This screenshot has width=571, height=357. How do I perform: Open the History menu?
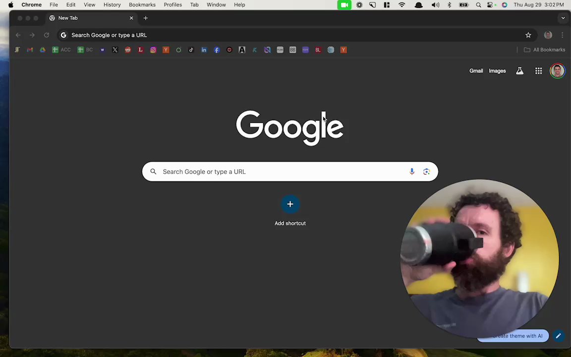click(x=112, y=5)
